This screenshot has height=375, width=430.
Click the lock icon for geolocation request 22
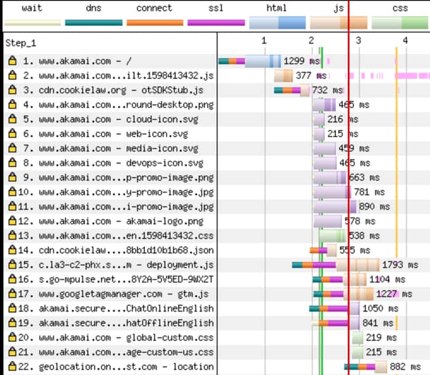12,366
